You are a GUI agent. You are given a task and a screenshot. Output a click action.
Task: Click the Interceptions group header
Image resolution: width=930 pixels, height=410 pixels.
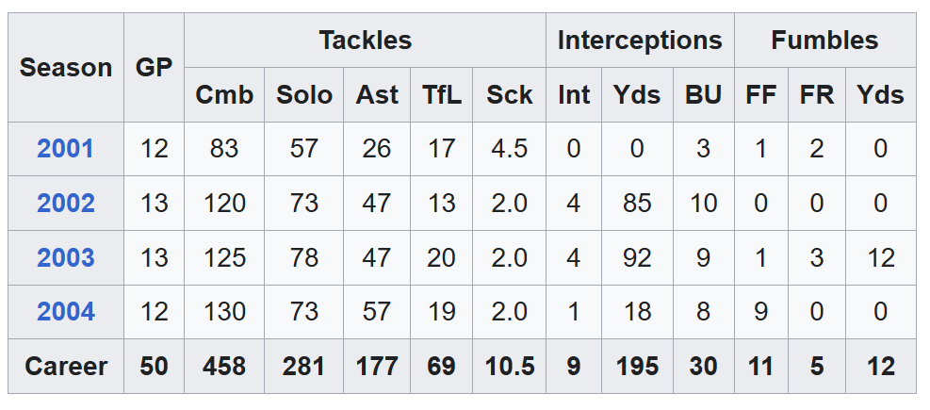640,41
